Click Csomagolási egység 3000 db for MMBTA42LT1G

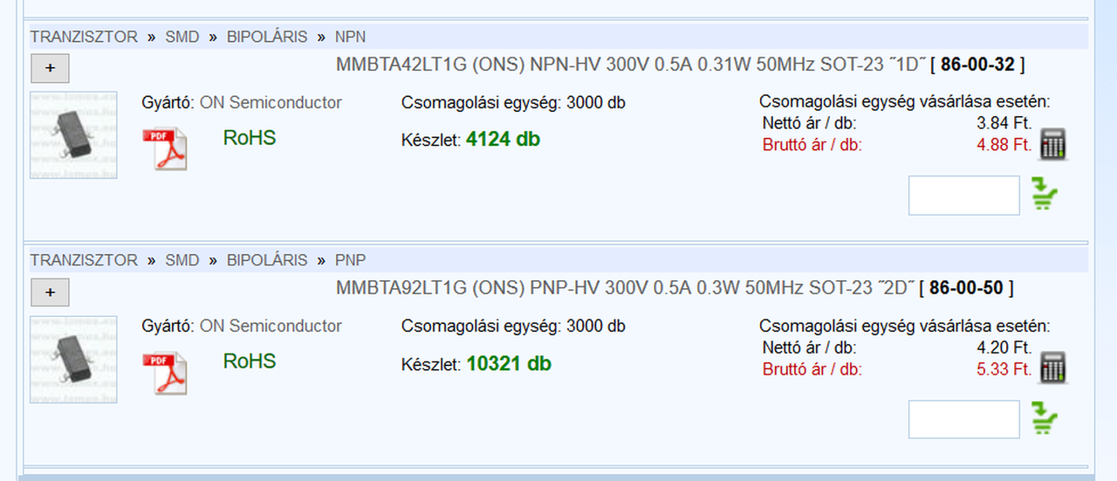(513, 103)
